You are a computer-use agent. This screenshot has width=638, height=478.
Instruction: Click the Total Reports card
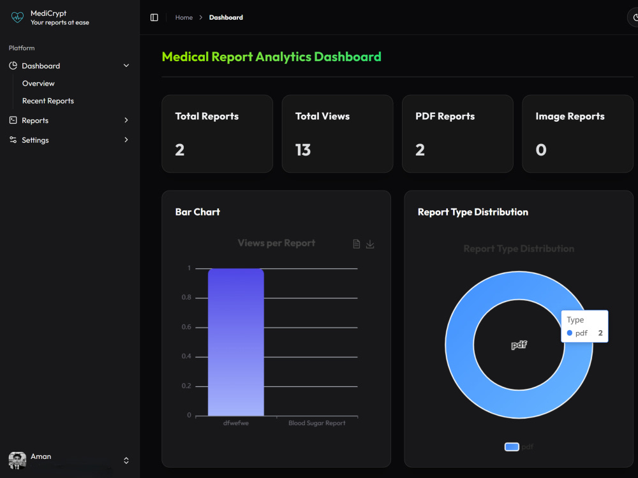click(218, 134)
